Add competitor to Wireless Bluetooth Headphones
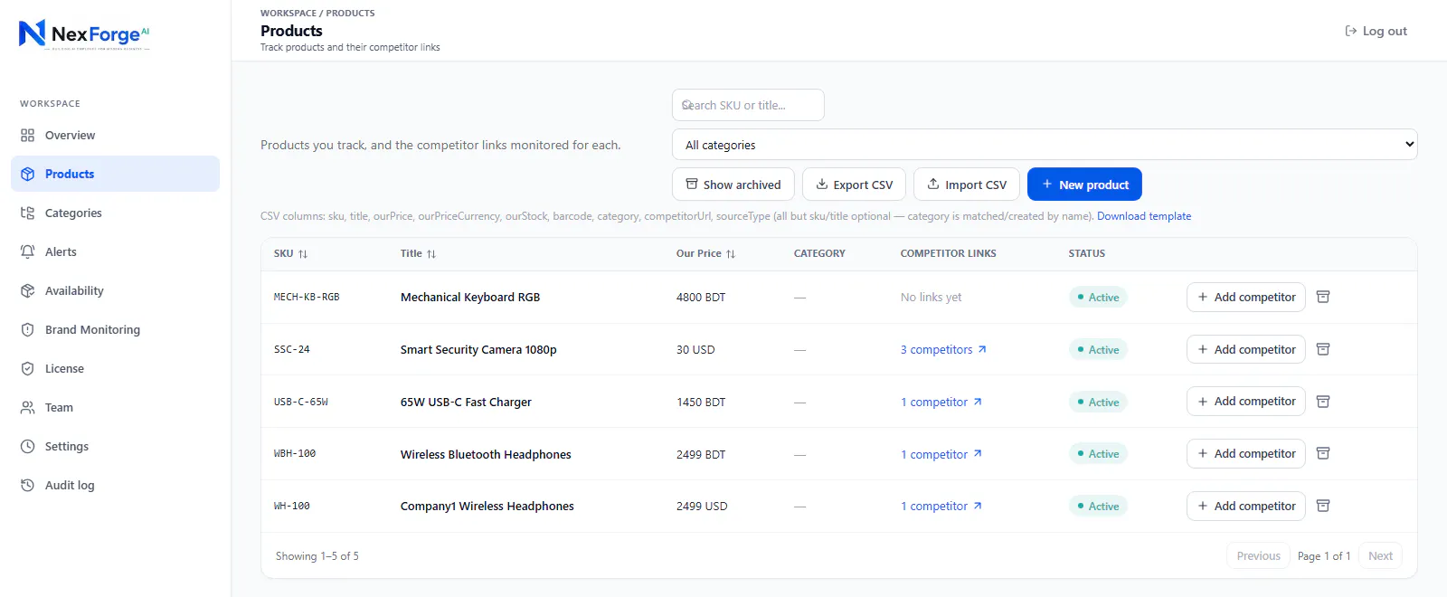Viewport: 1447px width, 597px height. [x=1246, y=453]
